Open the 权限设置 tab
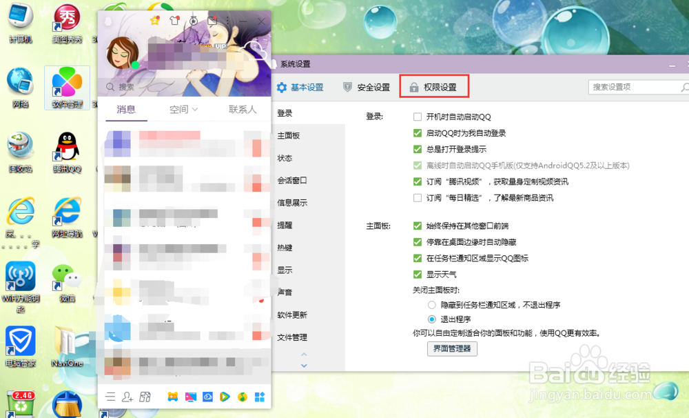689x418 pixels. pos(433,87)
